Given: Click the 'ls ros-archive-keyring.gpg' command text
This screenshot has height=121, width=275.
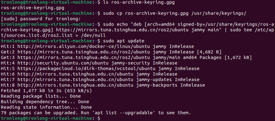Looking at the screenshot, I should coord(139,3).
